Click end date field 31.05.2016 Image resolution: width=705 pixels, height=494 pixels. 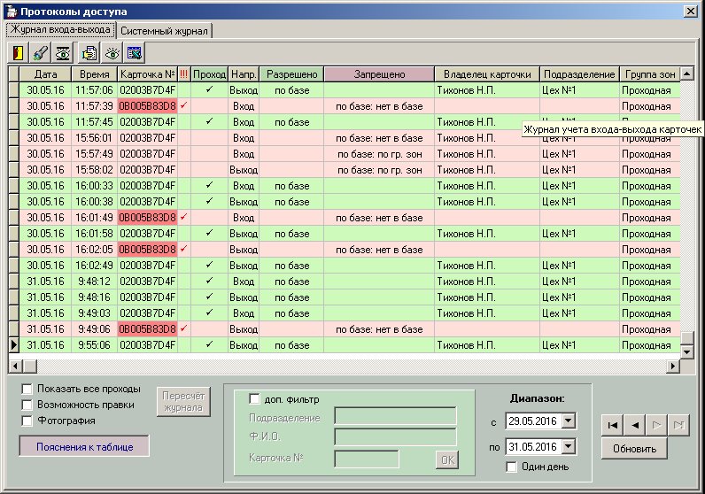tap(534, 447)
